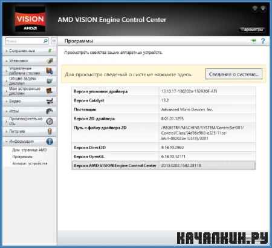Open help with the question mark icon

(x=263, y=41)
